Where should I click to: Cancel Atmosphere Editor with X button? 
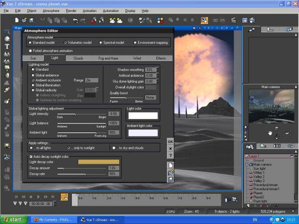(x=170, y=148)
